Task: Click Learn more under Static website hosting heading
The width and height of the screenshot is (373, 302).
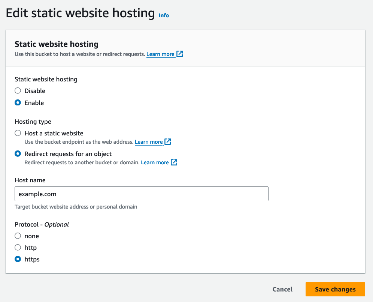Action: [x=160, y=54]
